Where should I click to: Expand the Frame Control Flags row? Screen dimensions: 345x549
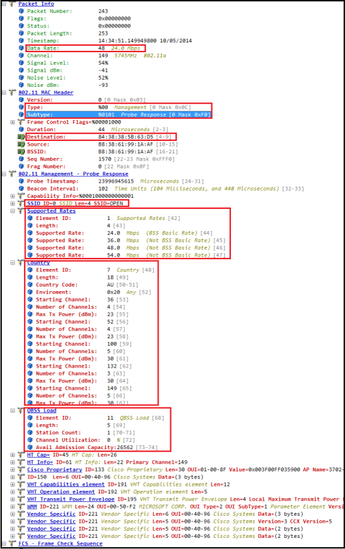point(12,122)
